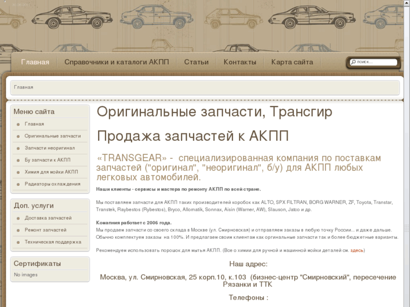Open Химия для мойки АКПП link

click(x=51, y=172)
